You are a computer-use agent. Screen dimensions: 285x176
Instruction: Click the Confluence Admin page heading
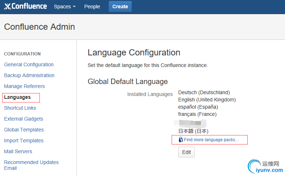click(x=39, y=27)
